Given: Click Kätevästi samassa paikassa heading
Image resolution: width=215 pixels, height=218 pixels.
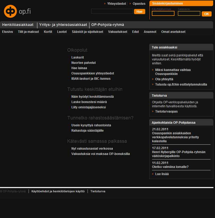Looking at the screenshot, I should click(x=97, y=141).
